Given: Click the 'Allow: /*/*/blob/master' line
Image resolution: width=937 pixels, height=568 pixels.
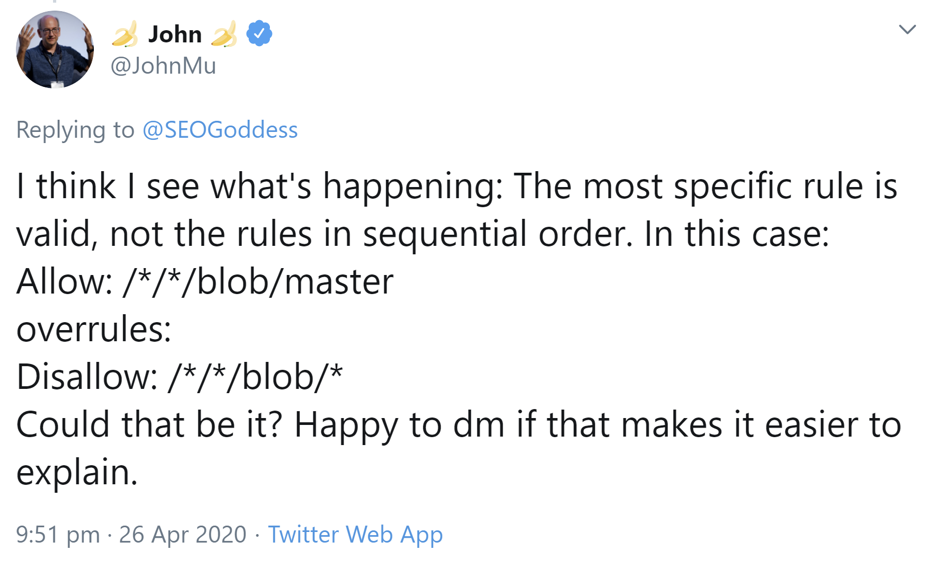Looking at the screenshot, I should point(205,281).
